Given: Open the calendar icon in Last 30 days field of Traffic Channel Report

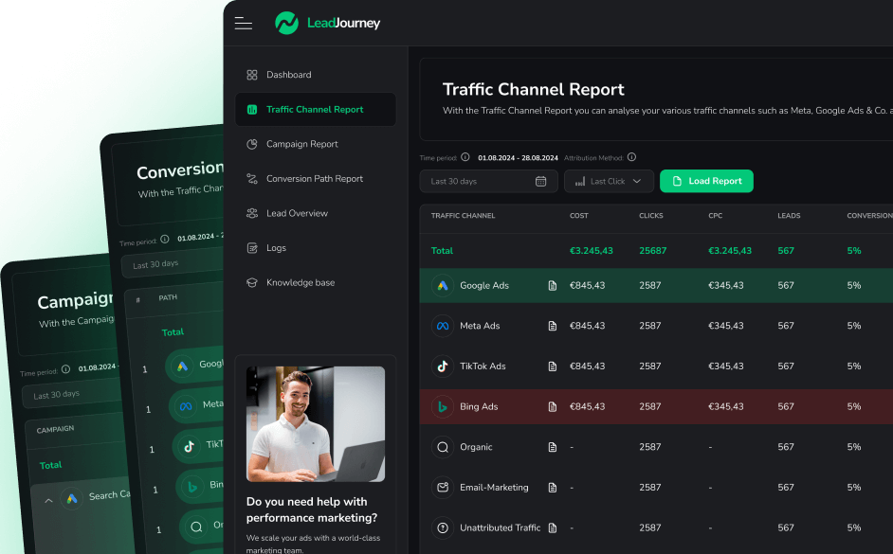Looking at the screenshot, I should tap(540, 181).
